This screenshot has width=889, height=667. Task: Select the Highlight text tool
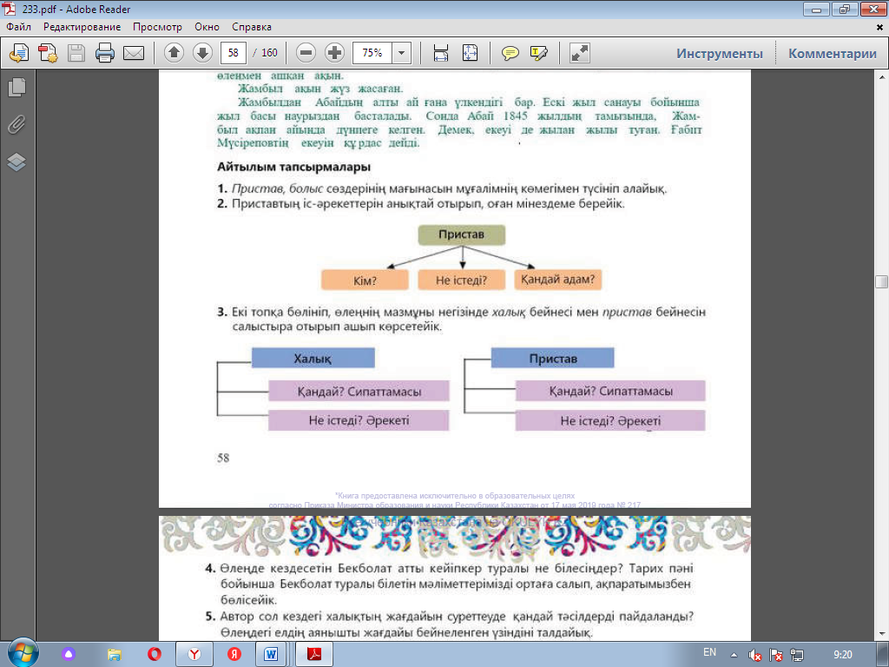538,53
